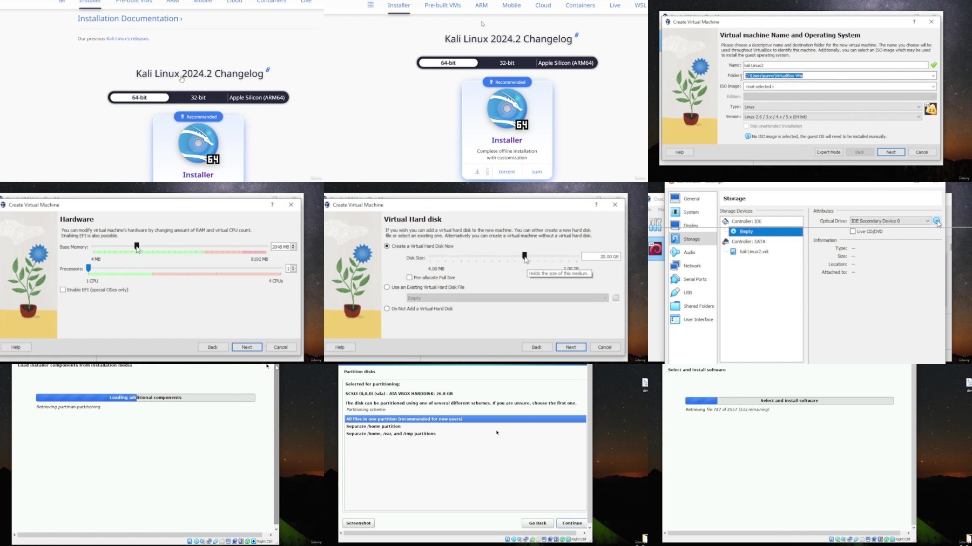Open User Interface in the VirtualBox settings sidebar
The width and height of the screenshot is (972, 546).
(692, 320)
